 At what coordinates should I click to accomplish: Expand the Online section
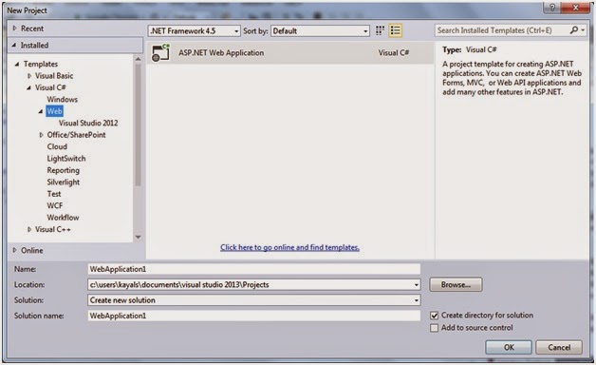pos(14,250)
